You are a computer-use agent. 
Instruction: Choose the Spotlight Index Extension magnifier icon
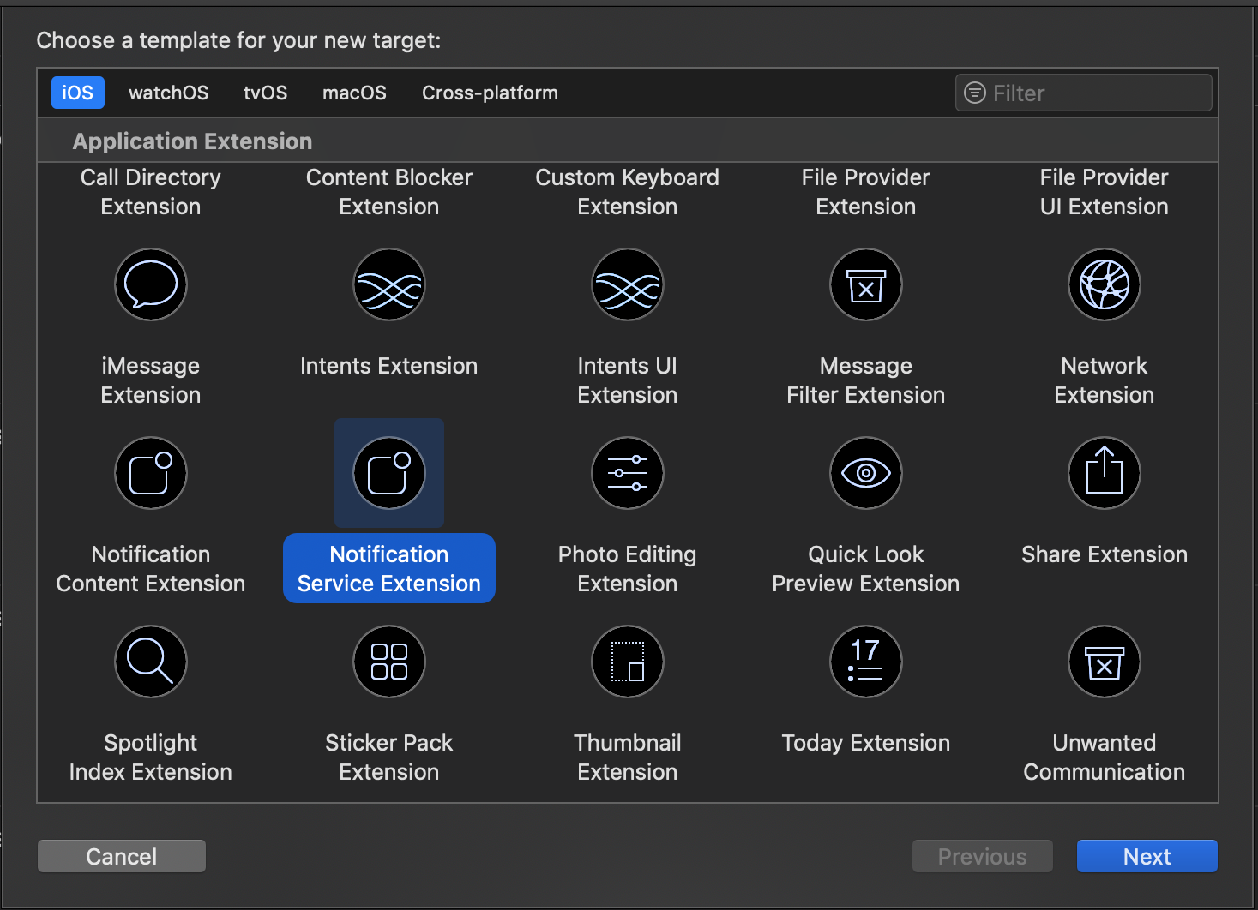point(151,662)
